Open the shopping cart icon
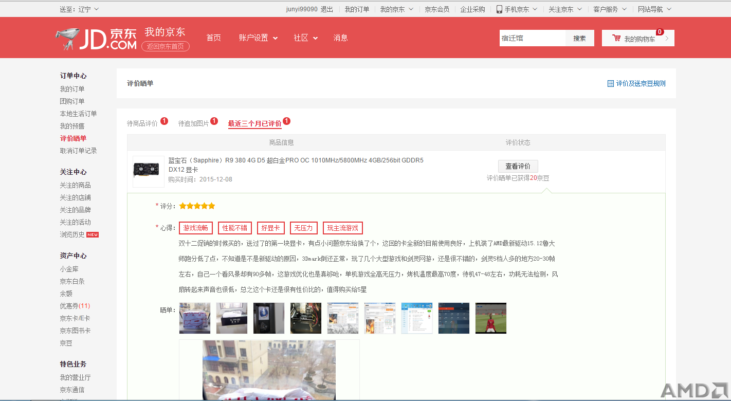This screenshot has height=401, width=731. (x=616, y=38)
